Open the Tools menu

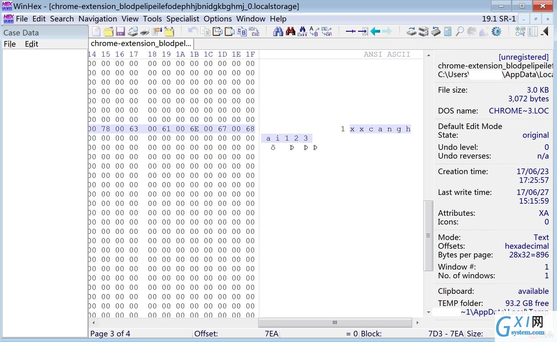pos(152,19)
